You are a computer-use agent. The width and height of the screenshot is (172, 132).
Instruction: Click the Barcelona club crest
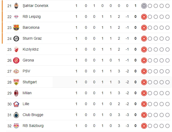click(16, 27)
